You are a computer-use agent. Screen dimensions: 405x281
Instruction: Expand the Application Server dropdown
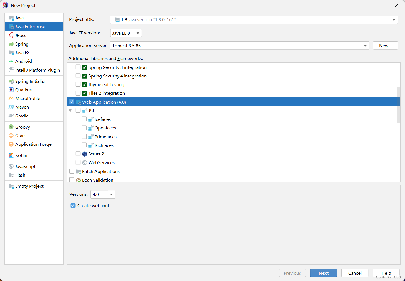pyautogui.click(x=365, y=46)
